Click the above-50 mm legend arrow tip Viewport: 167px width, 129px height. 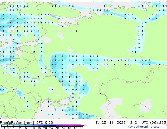(x=84, y=126)
